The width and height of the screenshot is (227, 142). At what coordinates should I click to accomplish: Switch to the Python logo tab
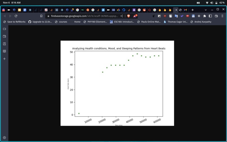(72, 10)
